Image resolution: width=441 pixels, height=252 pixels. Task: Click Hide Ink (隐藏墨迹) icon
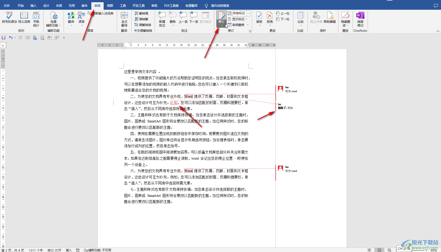point(345,19)
